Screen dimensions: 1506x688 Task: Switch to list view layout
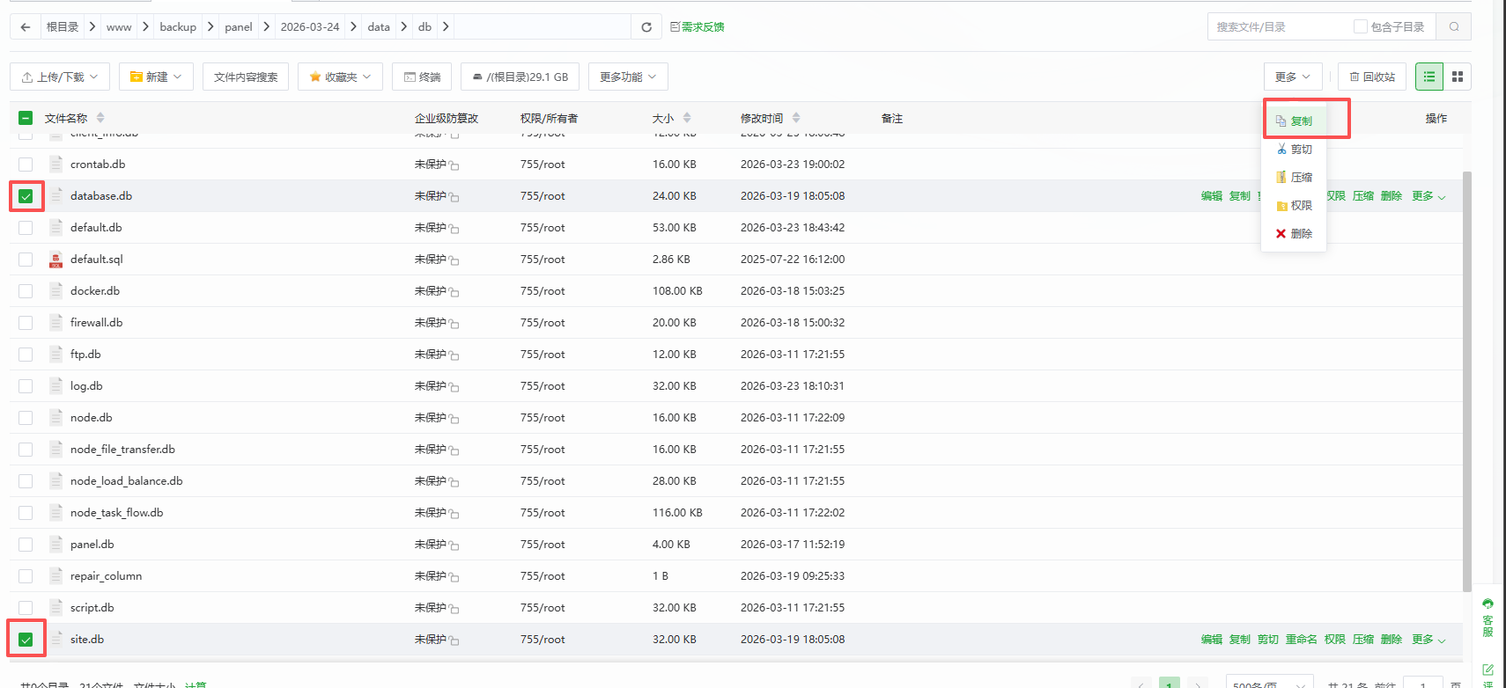pyautogui.click(x=1429, y=77)
